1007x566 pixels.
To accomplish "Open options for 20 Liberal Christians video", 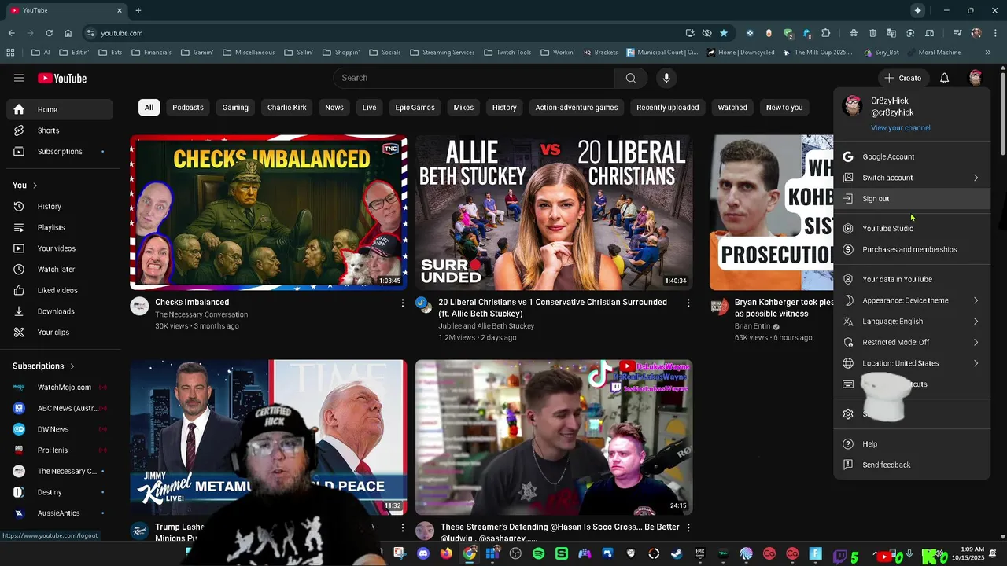I will [x=688, y=303].
